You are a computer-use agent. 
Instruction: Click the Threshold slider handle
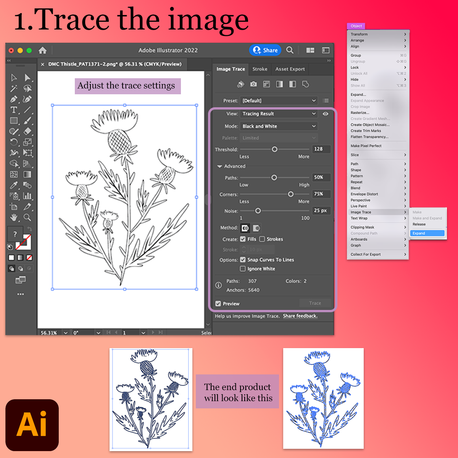pyautogui.click(x=274, y=149)
